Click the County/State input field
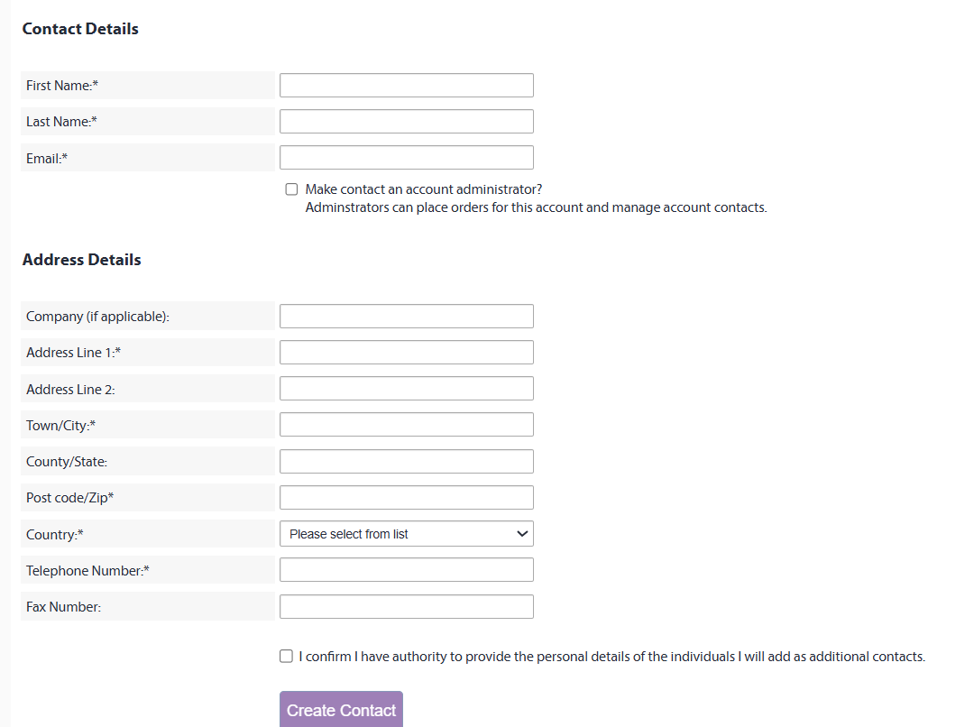Viewport: 974px width, 727px height. click(x=406, y=462)
